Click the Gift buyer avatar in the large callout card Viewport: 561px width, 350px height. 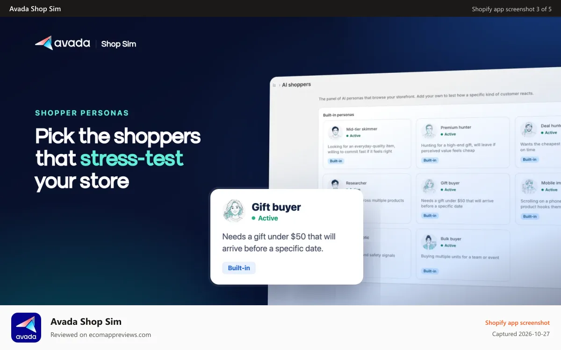pos(234,211)
